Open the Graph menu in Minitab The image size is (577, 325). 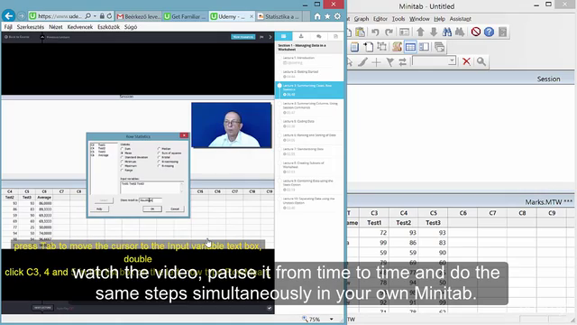click(362, 19)
